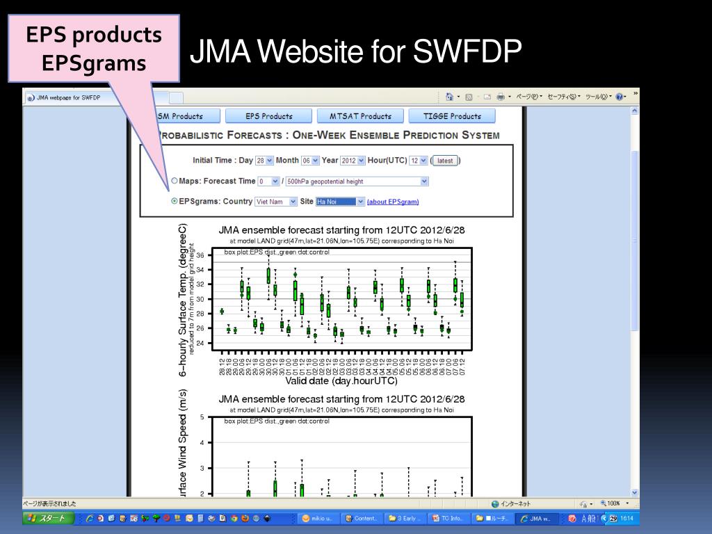The image size is (712, 534).
Task: Click the language bar A般 indicator
Action: 588,518
